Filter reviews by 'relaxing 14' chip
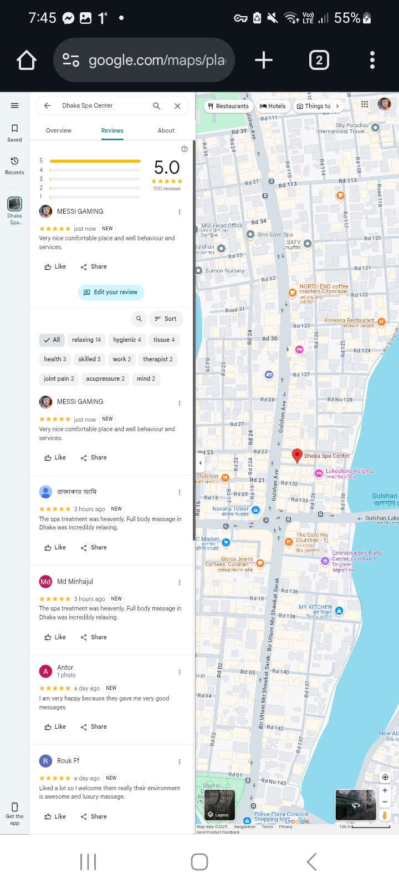 pyautogui.click(x=86, y=340)
